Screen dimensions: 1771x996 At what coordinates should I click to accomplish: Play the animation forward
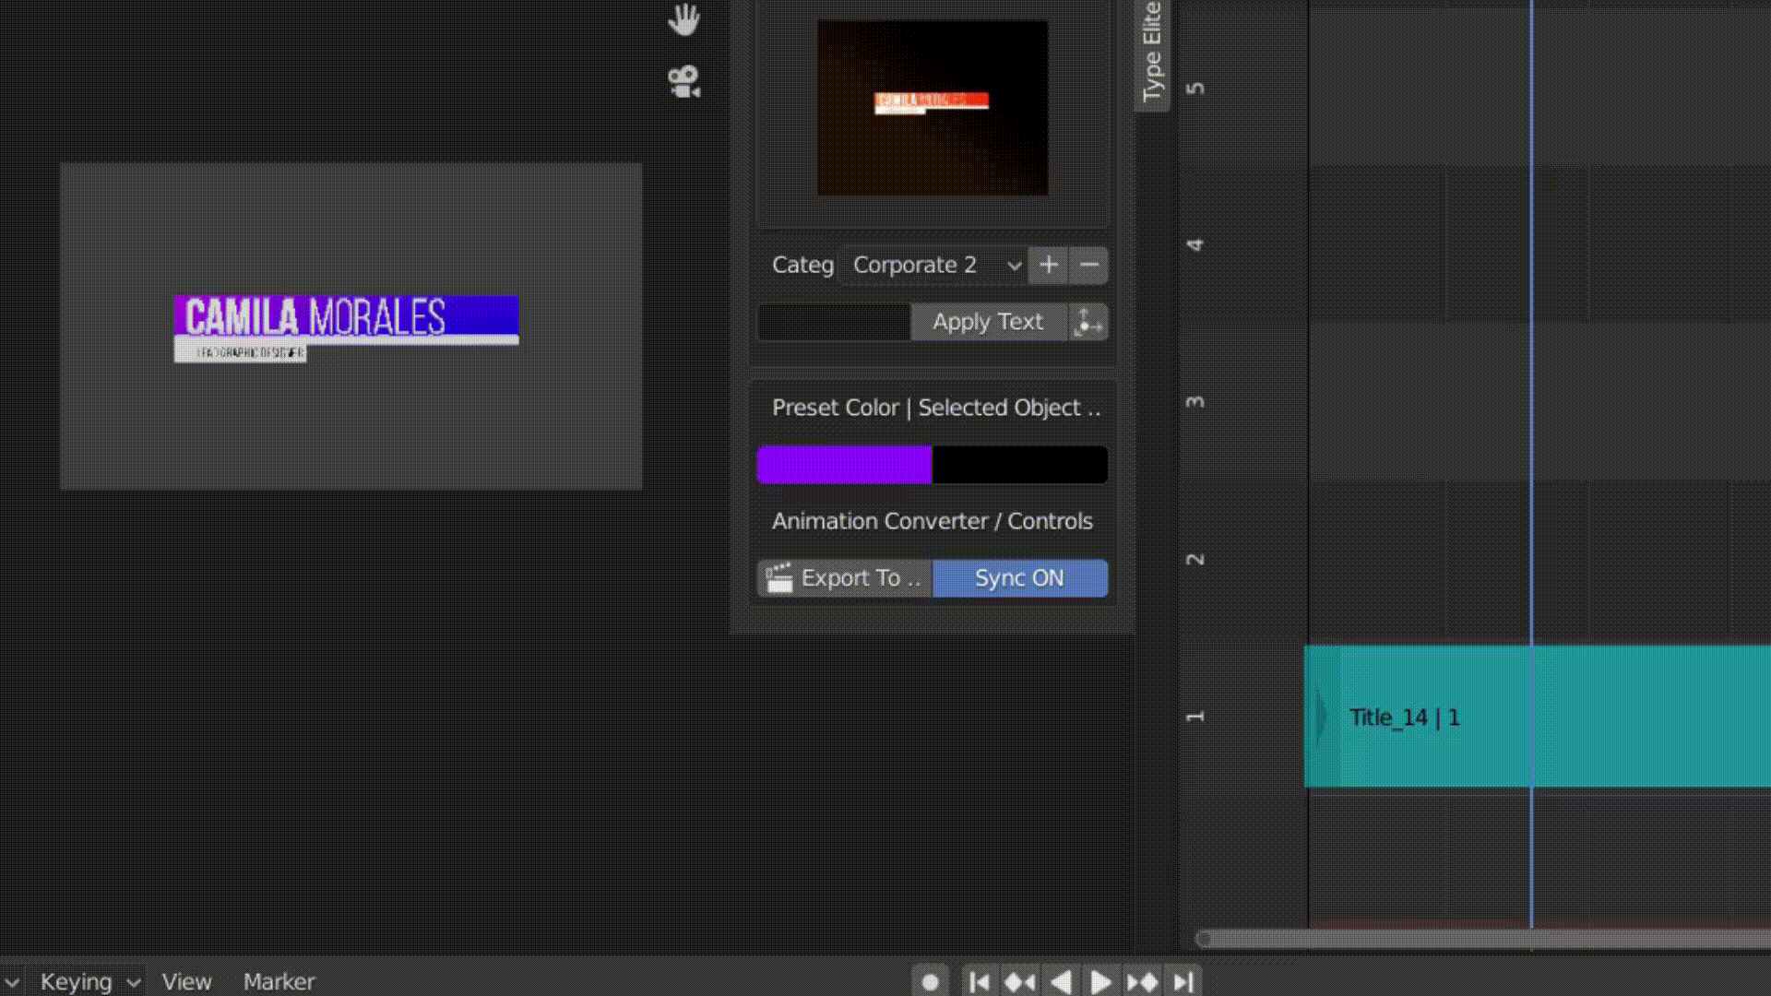coord(1100,982)
